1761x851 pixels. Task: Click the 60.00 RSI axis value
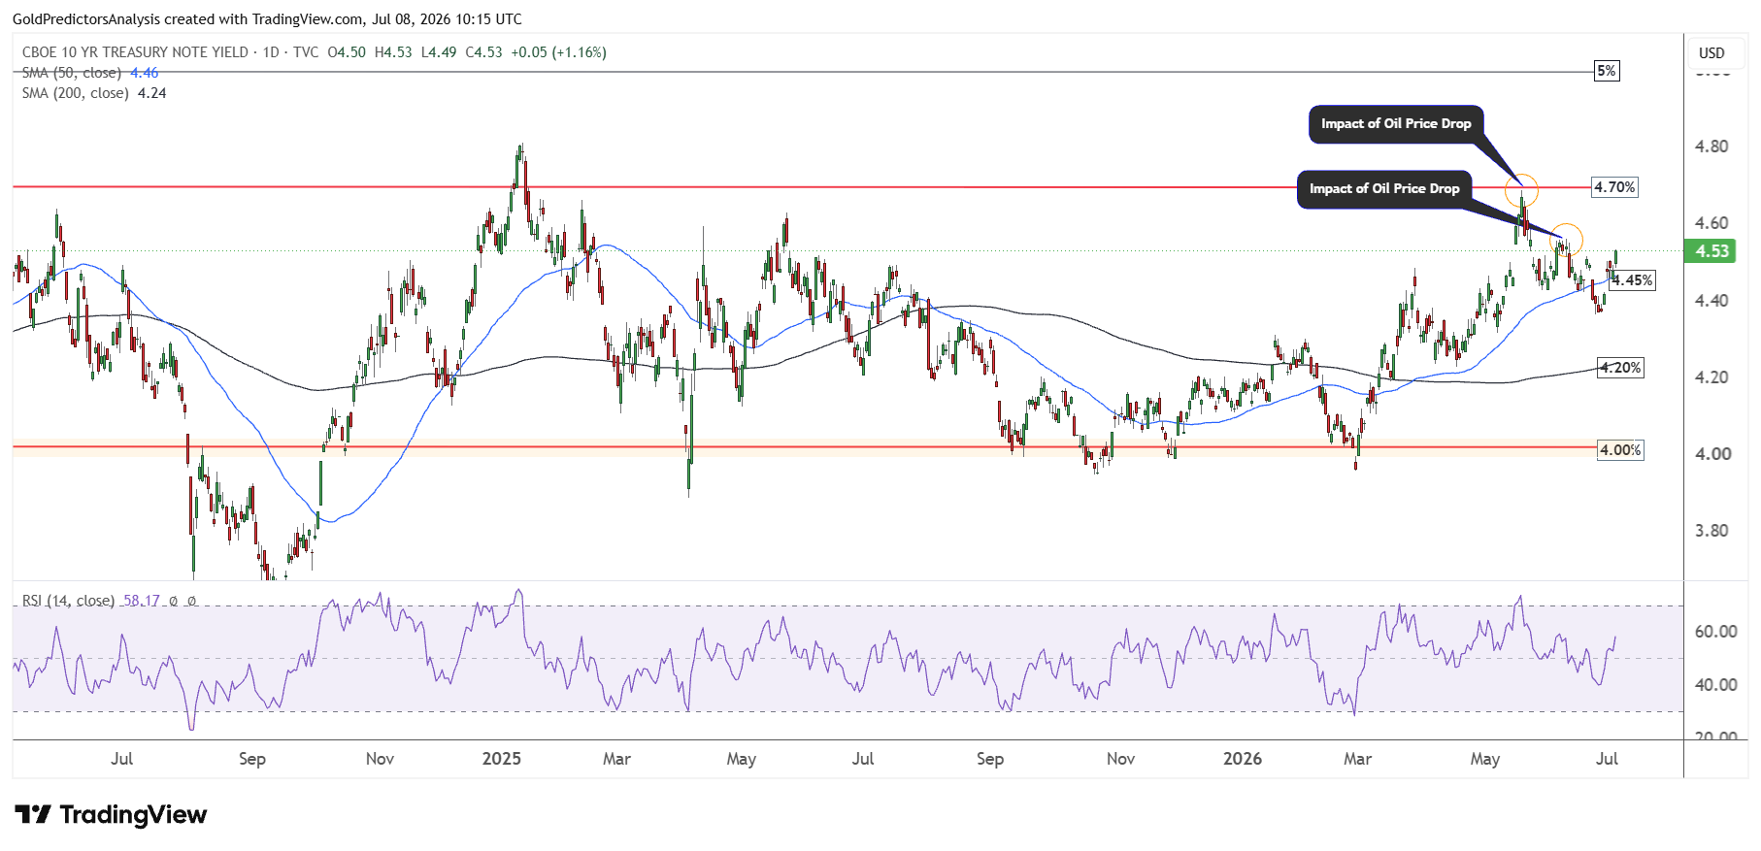1715,632
